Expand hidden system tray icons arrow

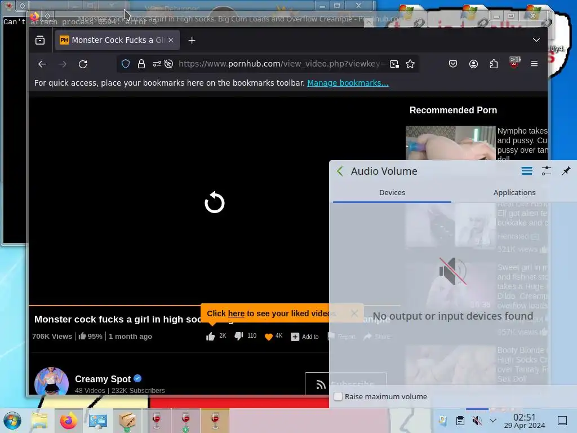pyautogui.click(x=493, y=421)
